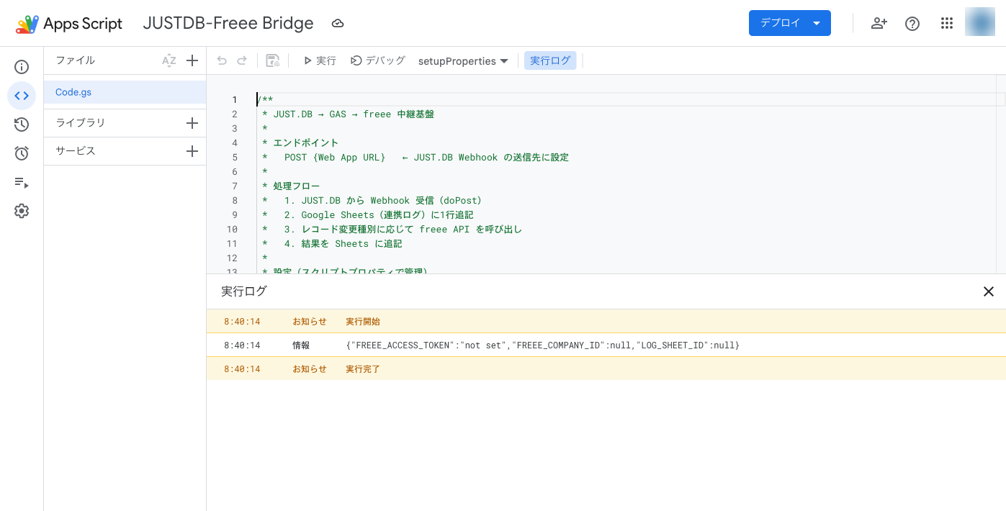Open the project Overview info icon
Screen dimensions: 1006x511
pos(22,67)
